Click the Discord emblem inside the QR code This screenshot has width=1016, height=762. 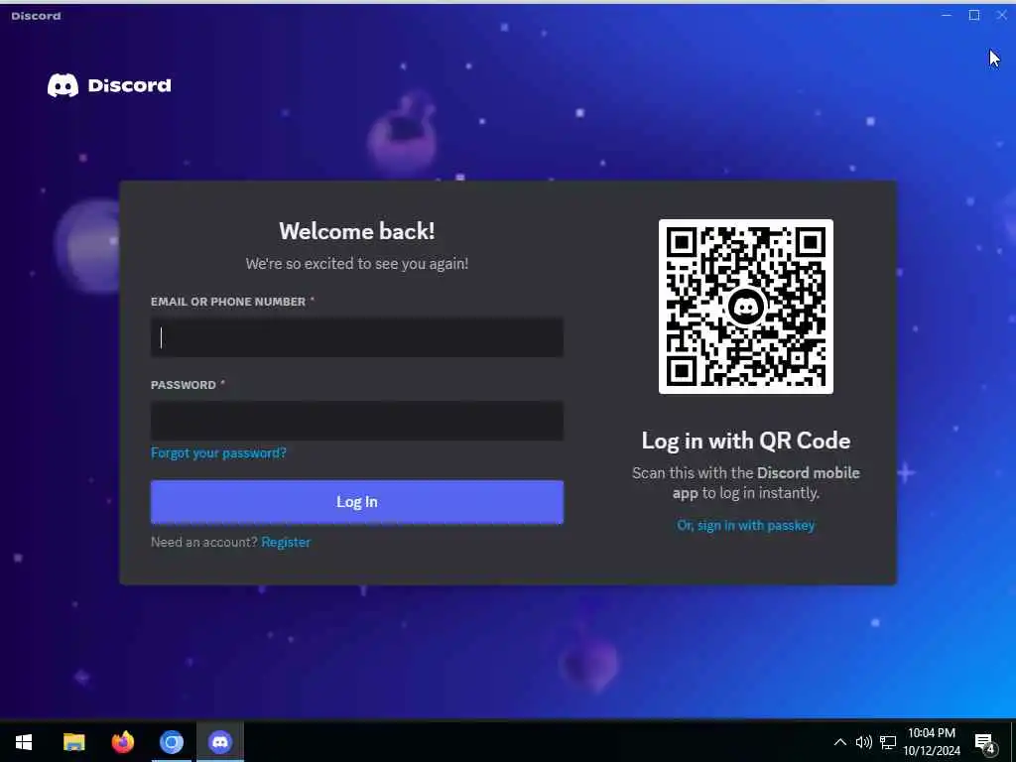[x=746, y=307]
